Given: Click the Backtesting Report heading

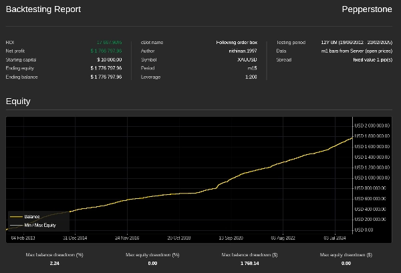Looking at the screenshot, I should point(43,9).
